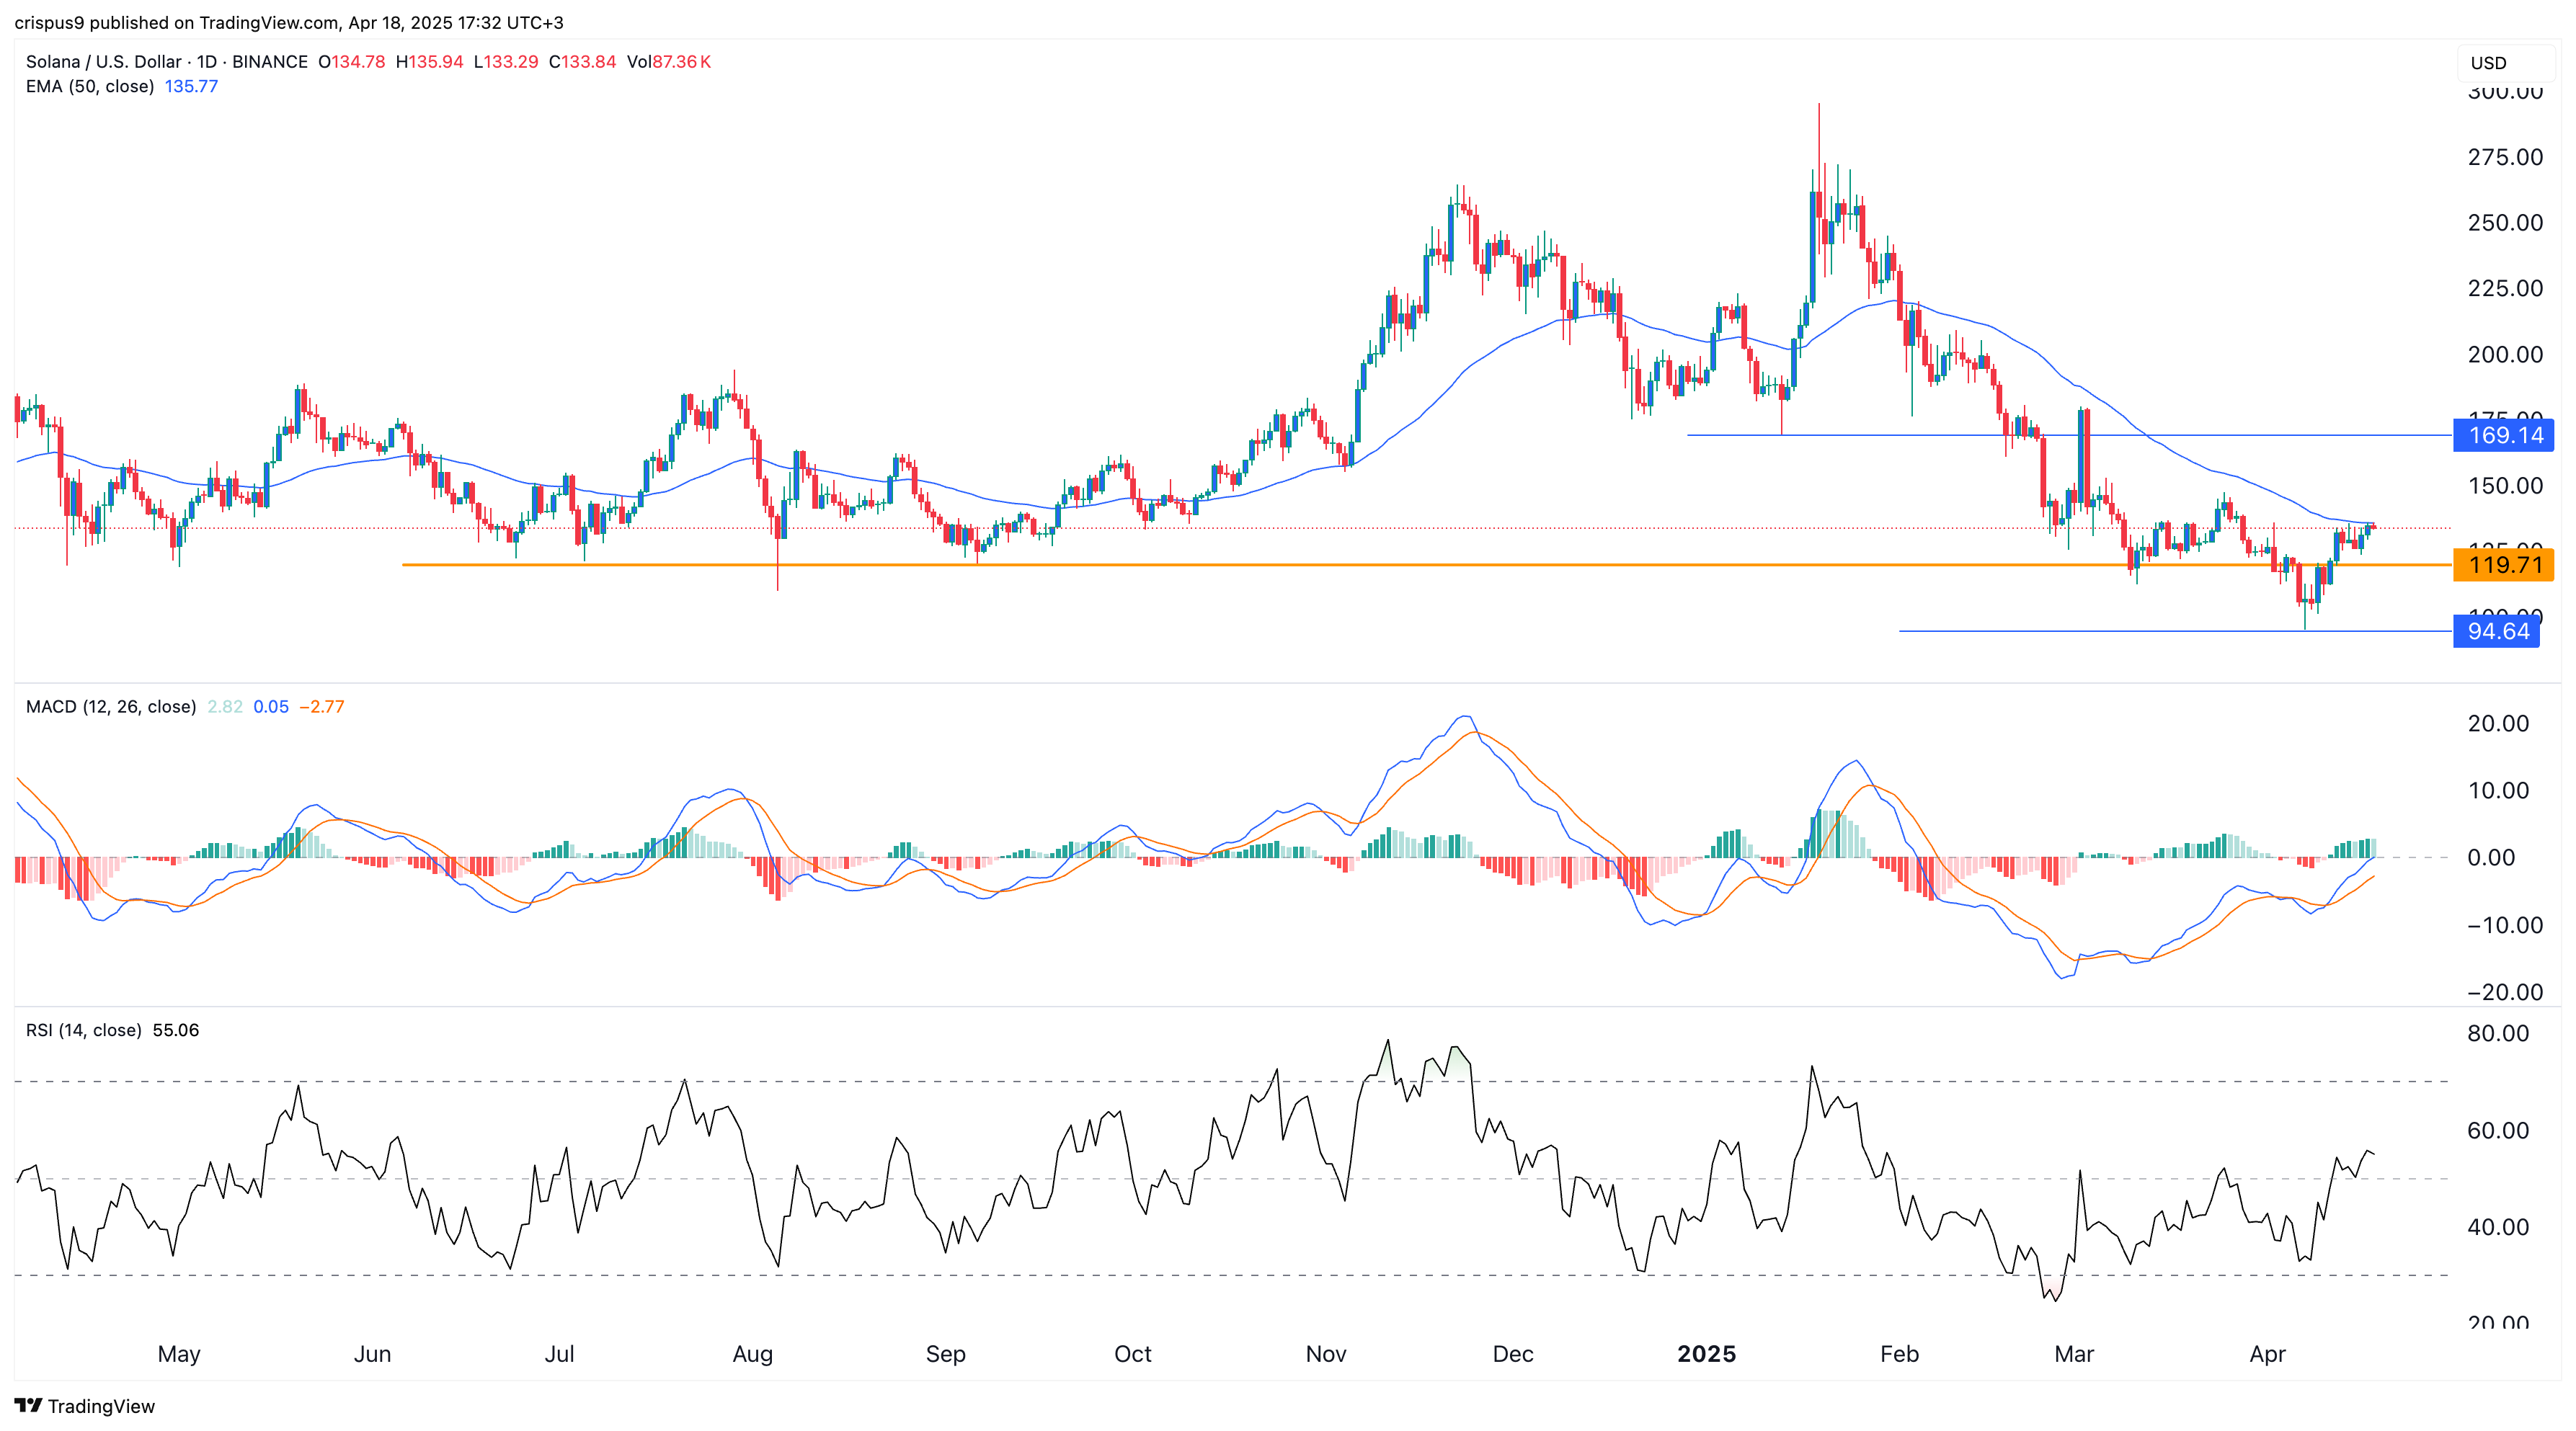The width and height of the screenshot is (2576, 1431).
Task: Click the 94.64 support price label
Action: tap(2497, 631)
